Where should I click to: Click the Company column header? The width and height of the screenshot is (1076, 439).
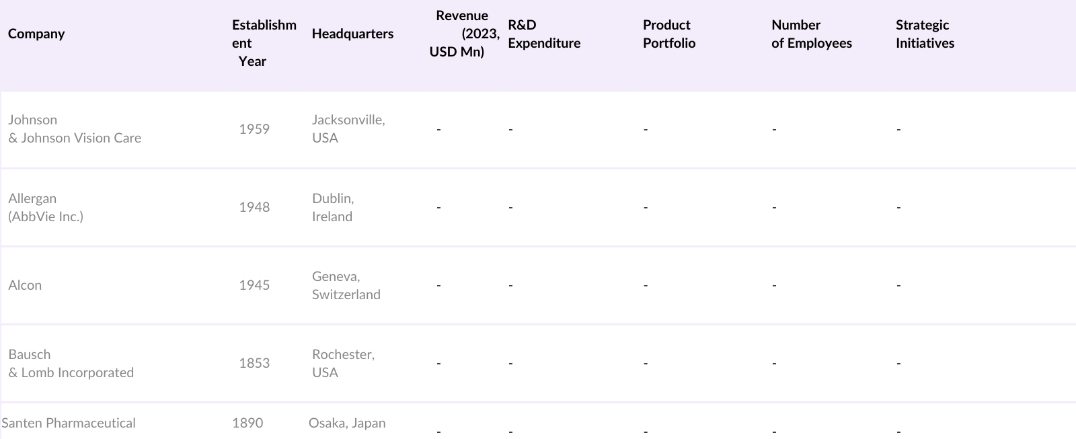tap(36, 34)
